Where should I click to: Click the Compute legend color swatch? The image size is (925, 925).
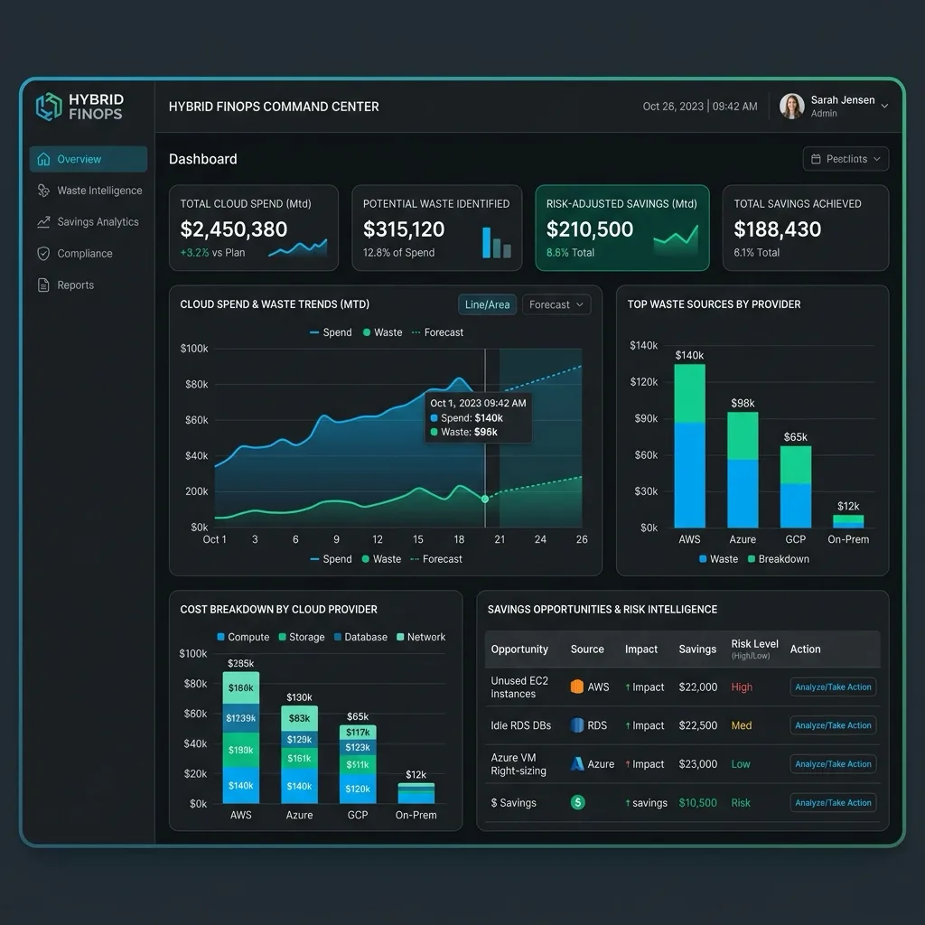click(220, 637)
